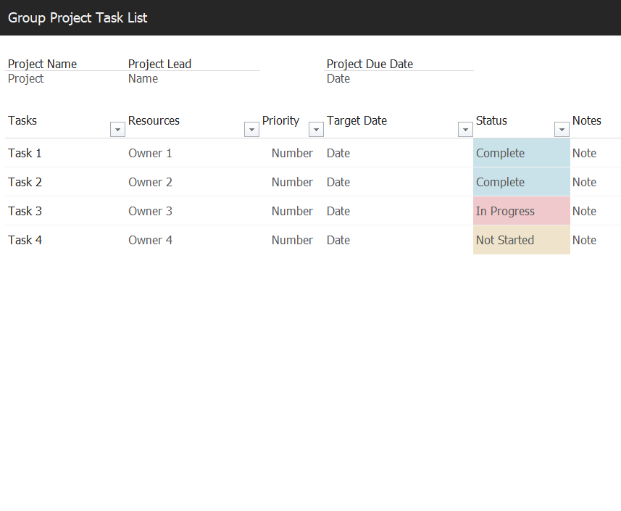This screenshot has width=621, height=511.
Task: Select the Owner 4 cell
Action: [193, 240]
